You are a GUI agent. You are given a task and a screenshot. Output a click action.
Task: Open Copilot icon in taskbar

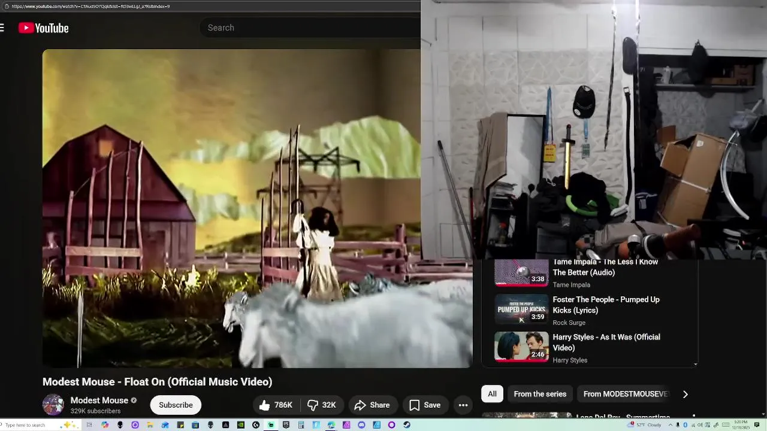[105, 425]
